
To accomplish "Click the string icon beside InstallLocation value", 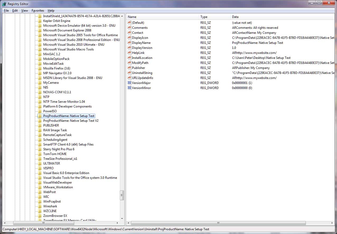I will [x=129, y=58].
